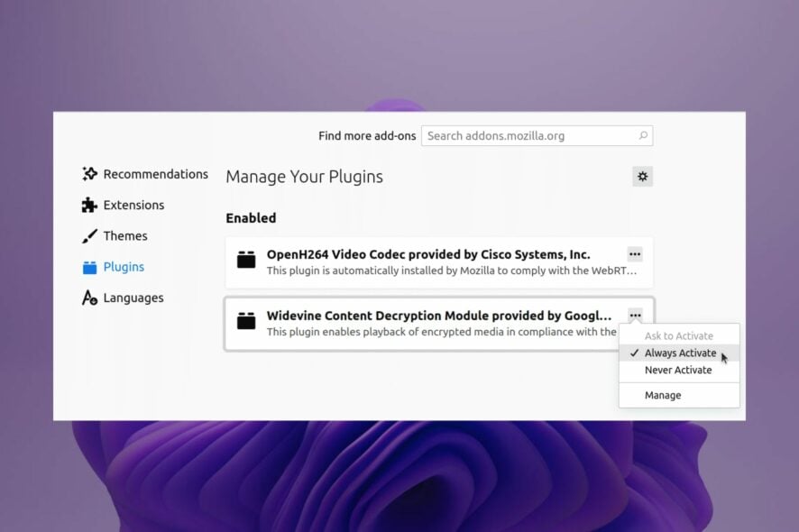
Task: Focus the Search addons.mozilla.org field
Action: tap(537, 135)
